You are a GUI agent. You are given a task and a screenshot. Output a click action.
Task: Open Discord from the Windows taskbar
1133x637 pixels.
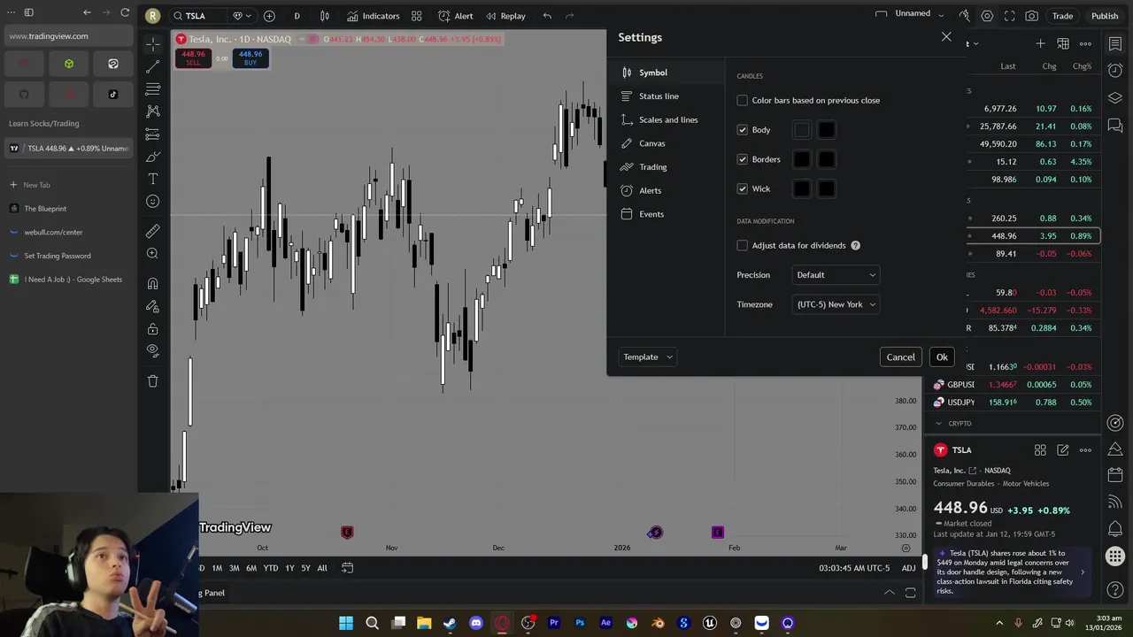pyautogui.click(x=476, y=623)
